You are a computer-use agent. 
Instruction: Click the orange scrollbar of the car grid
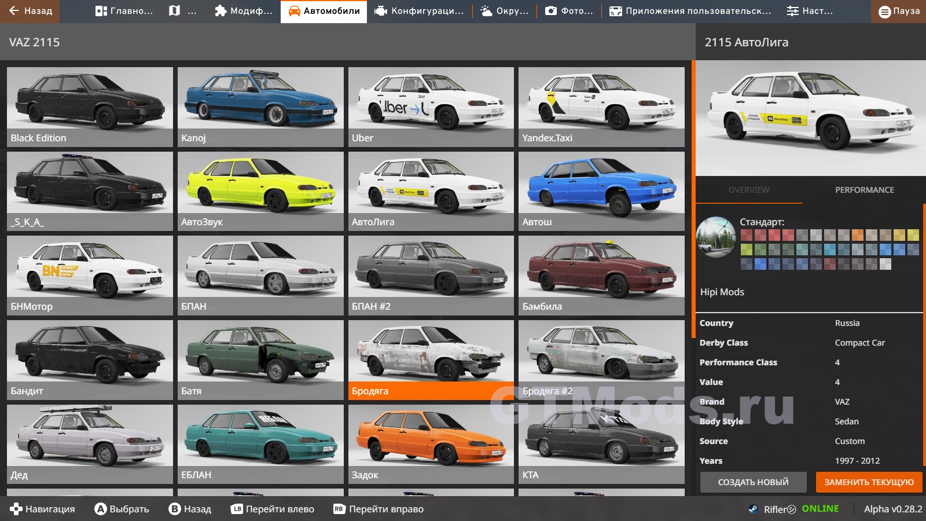click(693, 200)
